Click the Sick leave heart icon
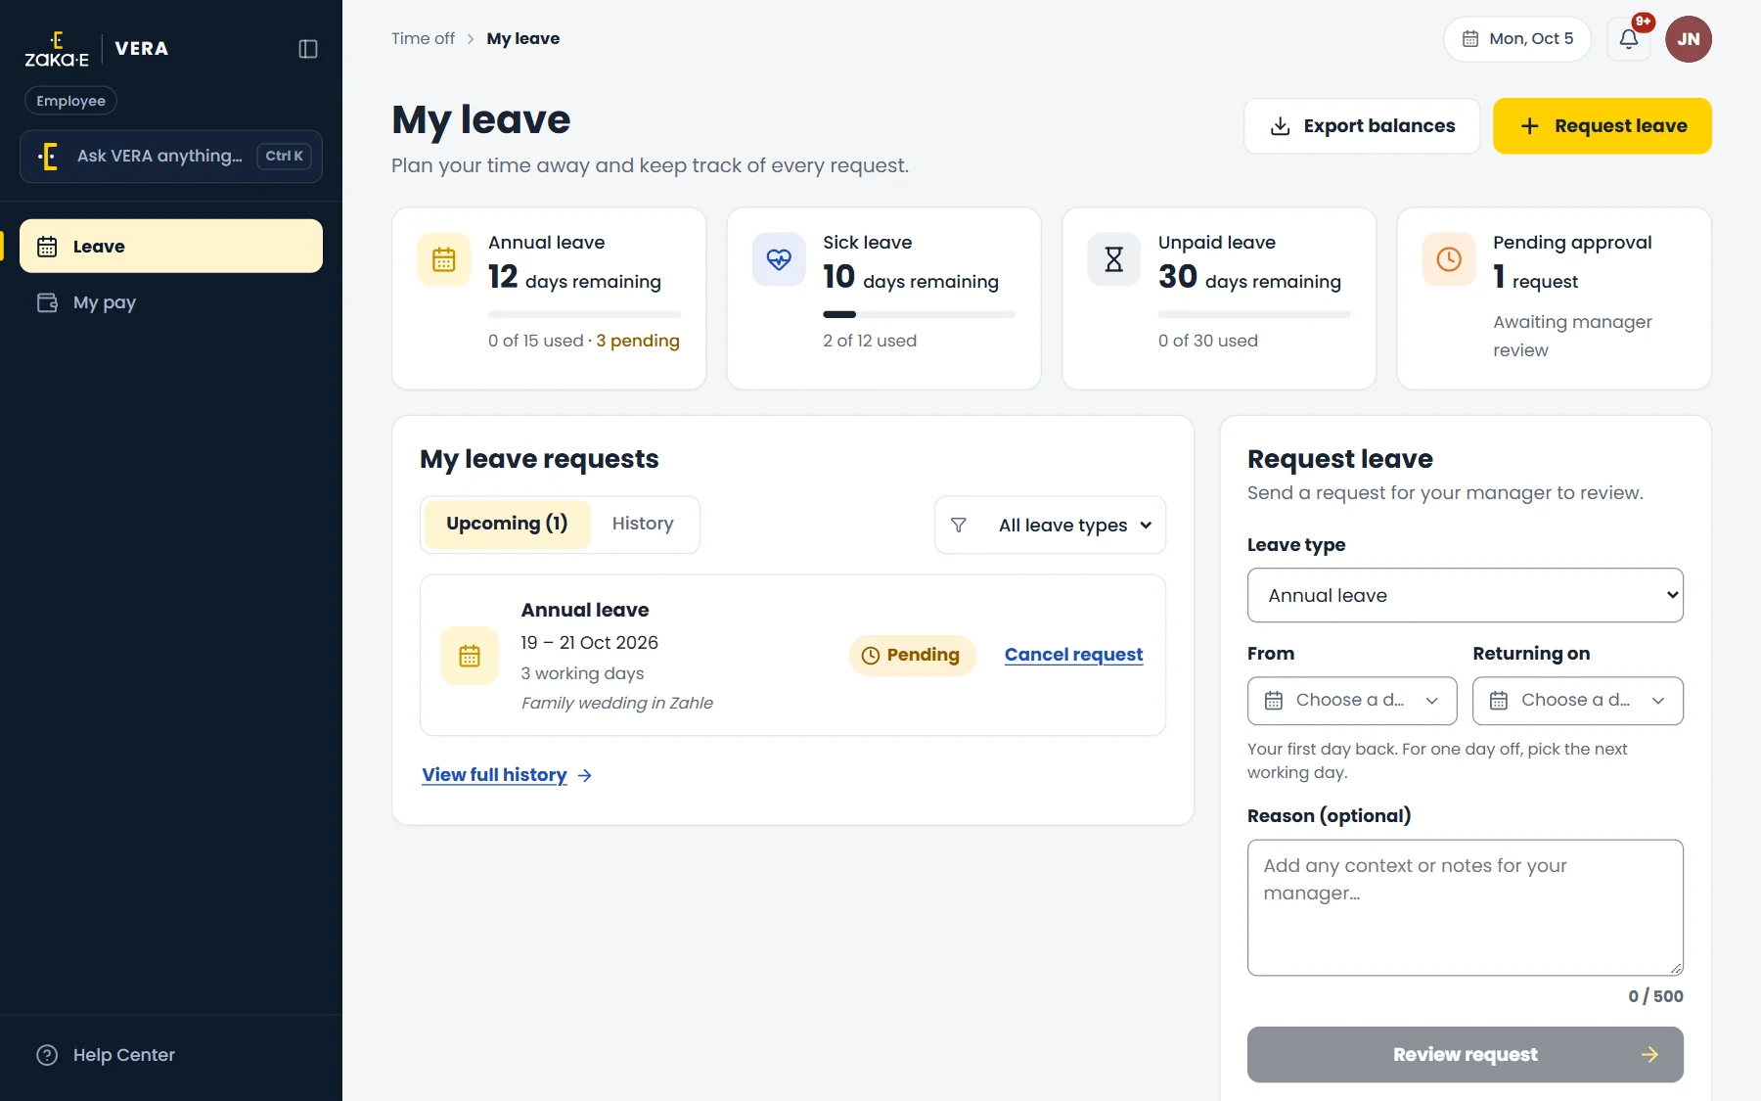This screenshot has height=1101, width=1761. [779, 259]
